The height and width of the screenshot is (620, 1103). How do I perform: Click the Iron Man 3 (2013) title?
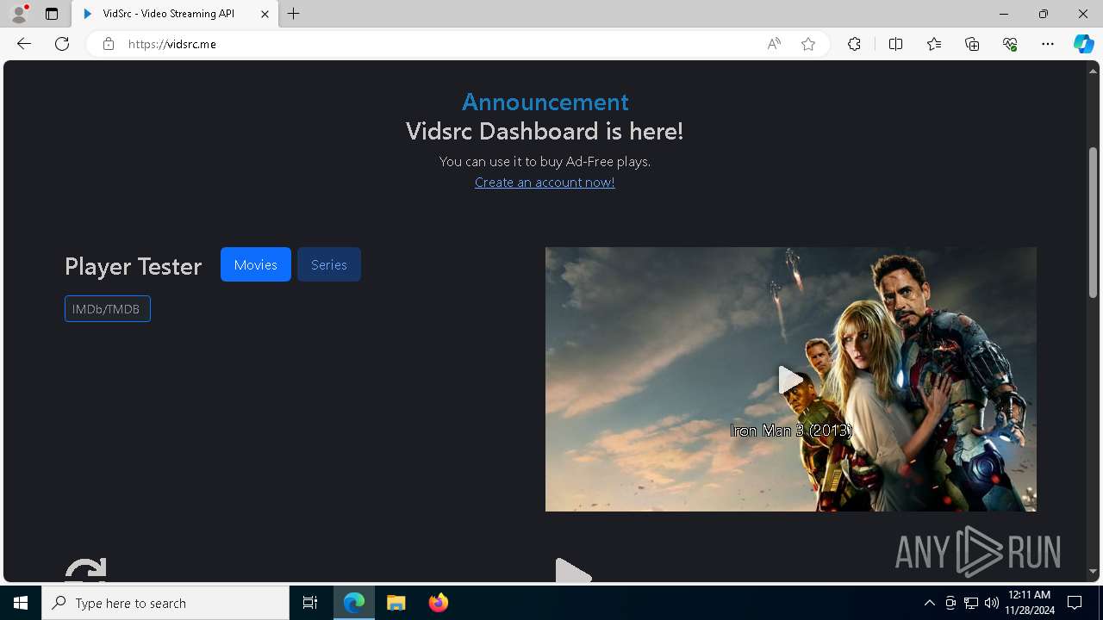coord(791,431)
